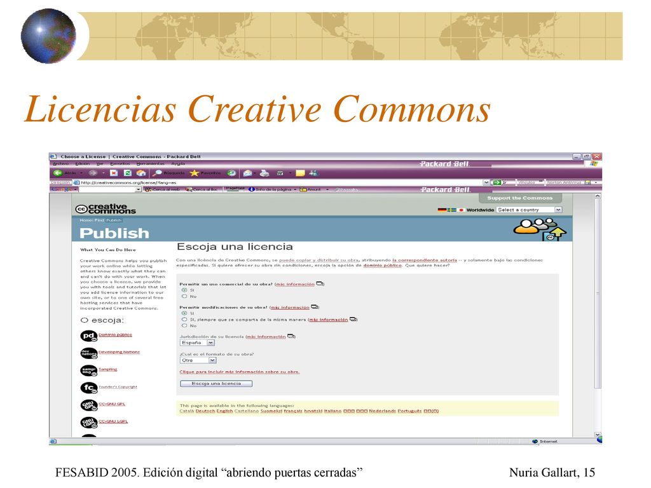Click info popup icon beside the 'Jurisdicción' link

tap(291, 336)
